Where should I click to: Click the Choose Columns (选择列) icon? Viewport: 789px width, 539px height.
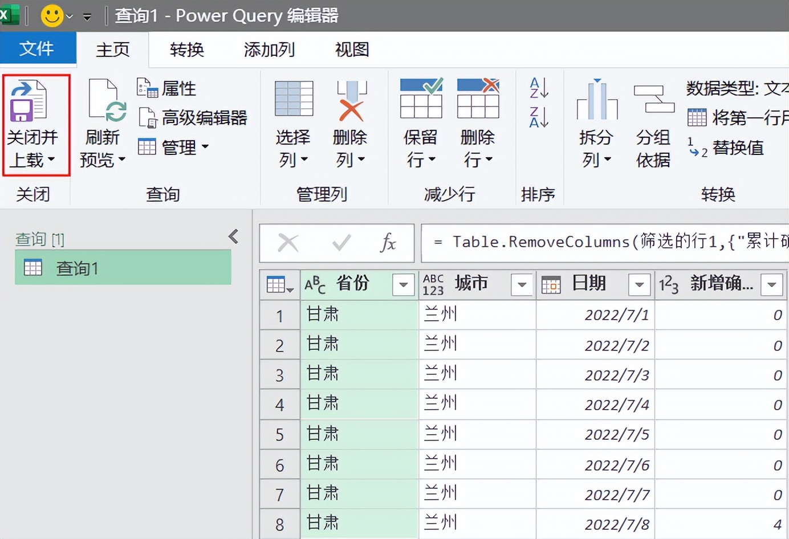[x=294, y=99]
